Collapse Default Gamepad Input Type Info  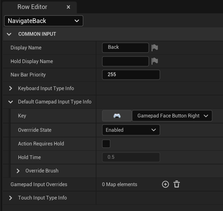pos(11,102)
